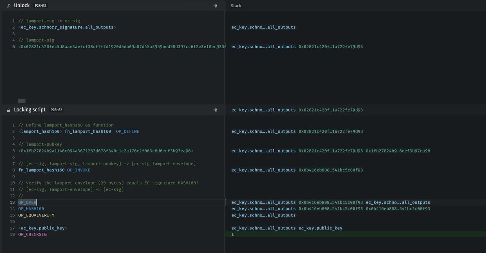Click '<ec_key.schnorr_signature.all_outputs>' in Unlock script
Screen dimensions: 486x253
67,27
